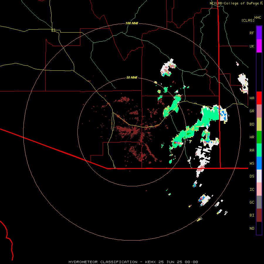Screen dimensions: 264x264
Task: Click the 50 NMI range ring label
Action: point(132,77)
